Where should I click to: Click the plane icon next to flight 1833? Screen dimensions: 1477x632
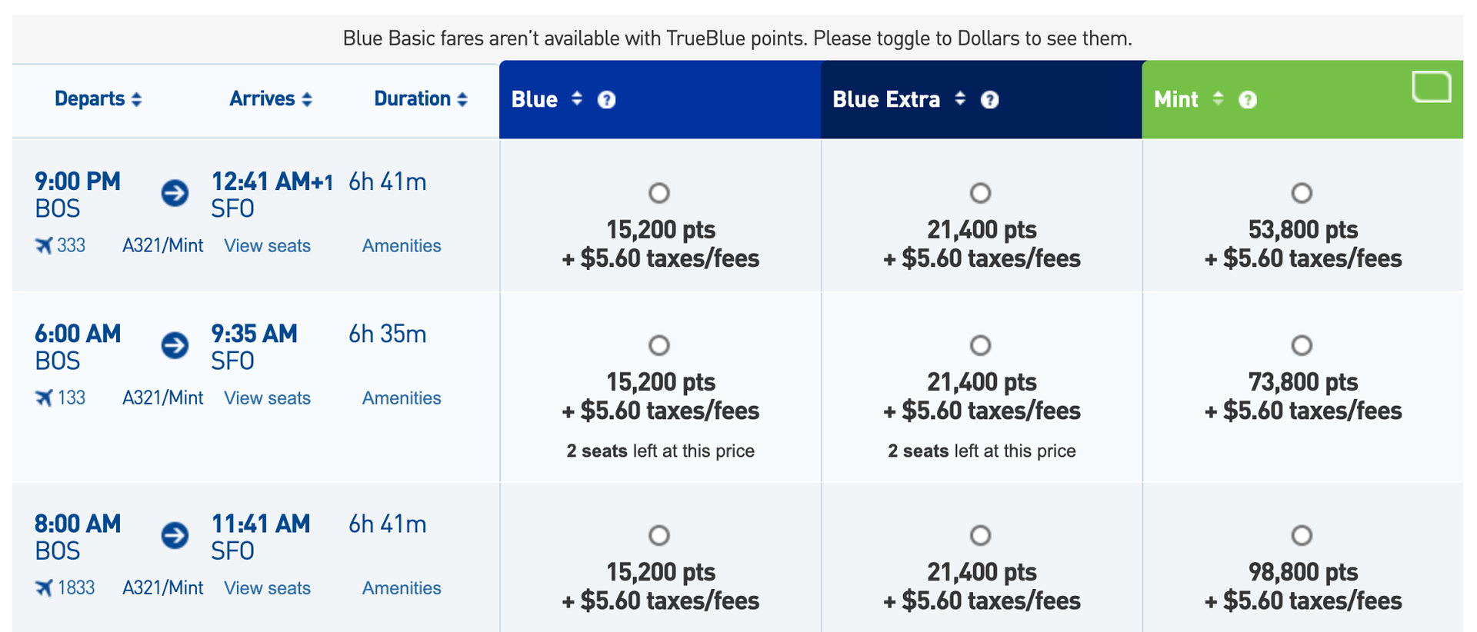point(45,587)
